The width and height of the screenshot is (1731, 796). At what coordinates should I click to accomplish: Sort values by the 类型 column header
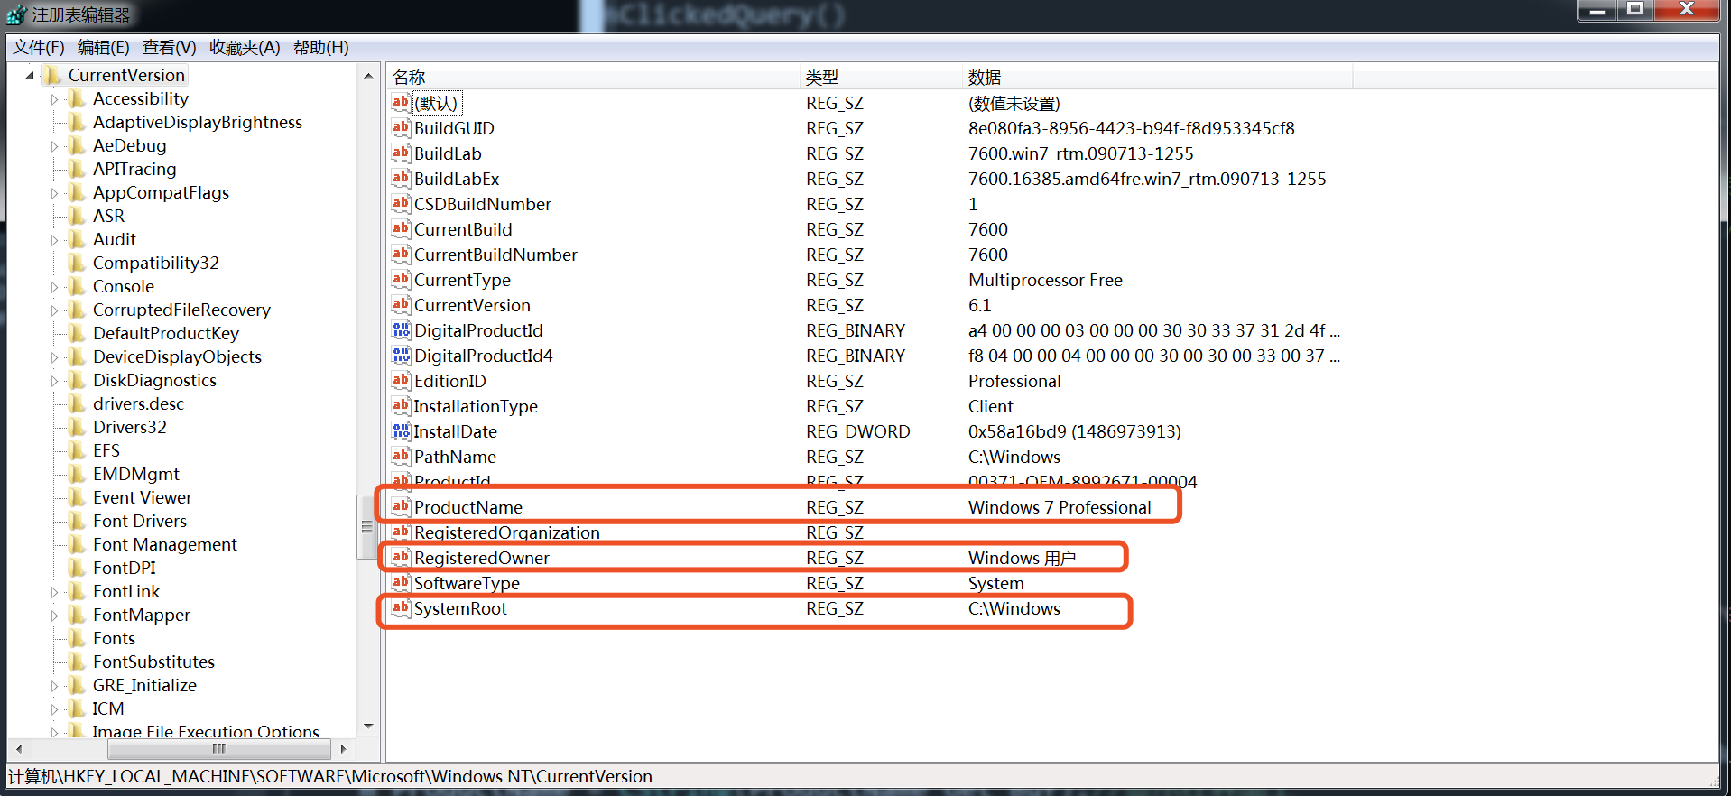[882, 77]
